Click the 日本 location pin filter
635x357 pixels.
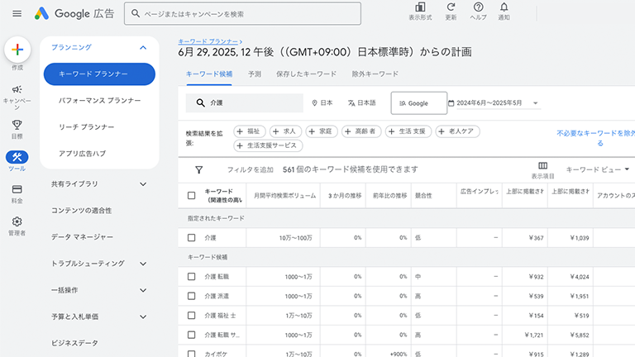[x=322, y=102]
